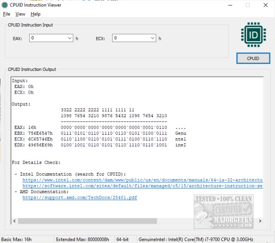Click the 'Intel Documentation (search for CPUID):' line
275x243 pixels.
(73, 174)
